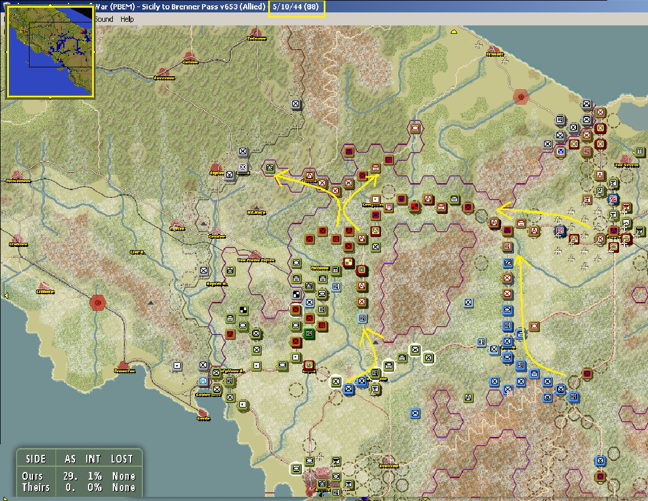Select the green counter with the black-and-white checker symbol
This screenshot has height=501, width=648.
(x=243, y=310)
